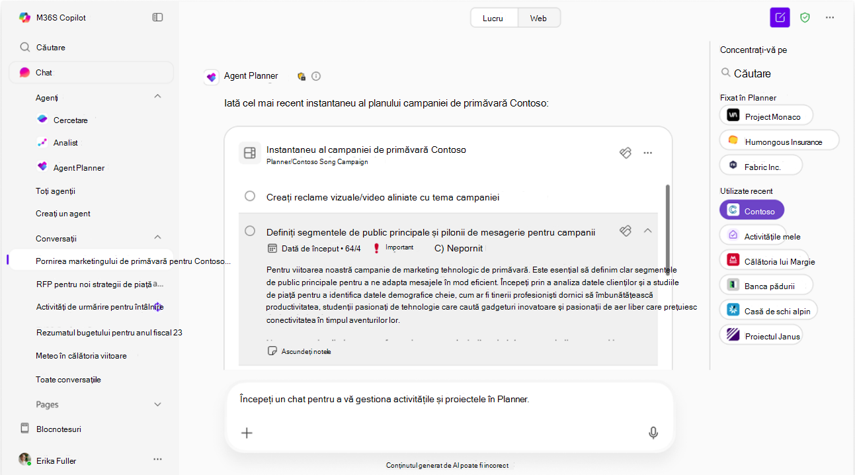
Task: Click the Cercetare agent icon
Action: [x=42, y=120]
